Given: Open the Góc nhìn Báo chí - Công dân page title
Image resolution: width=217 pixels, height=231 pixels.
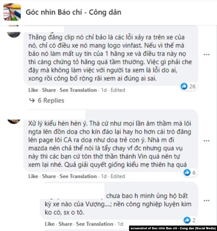Looking at the screenshot, I should click(73, 12).
